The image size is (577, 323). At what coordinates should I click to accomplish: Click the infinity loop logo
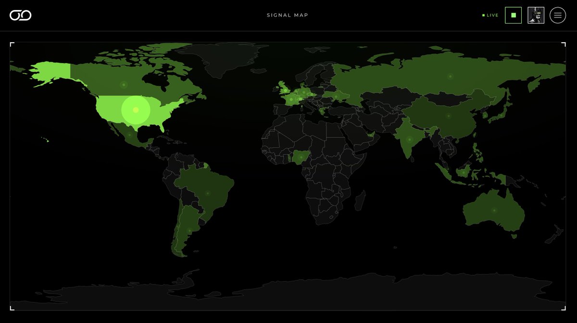tap(21, 15)
